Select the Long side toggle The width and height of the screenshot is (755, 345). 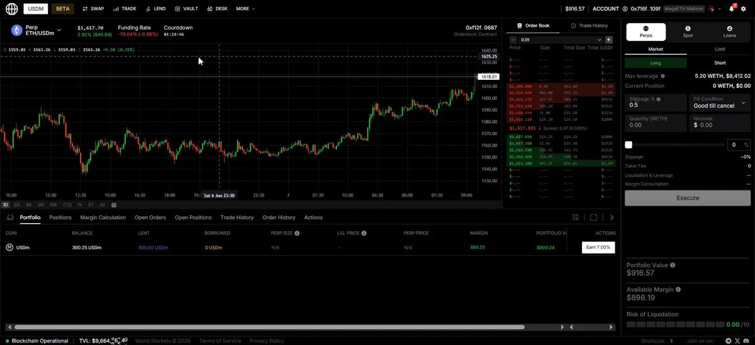point(656,63)
